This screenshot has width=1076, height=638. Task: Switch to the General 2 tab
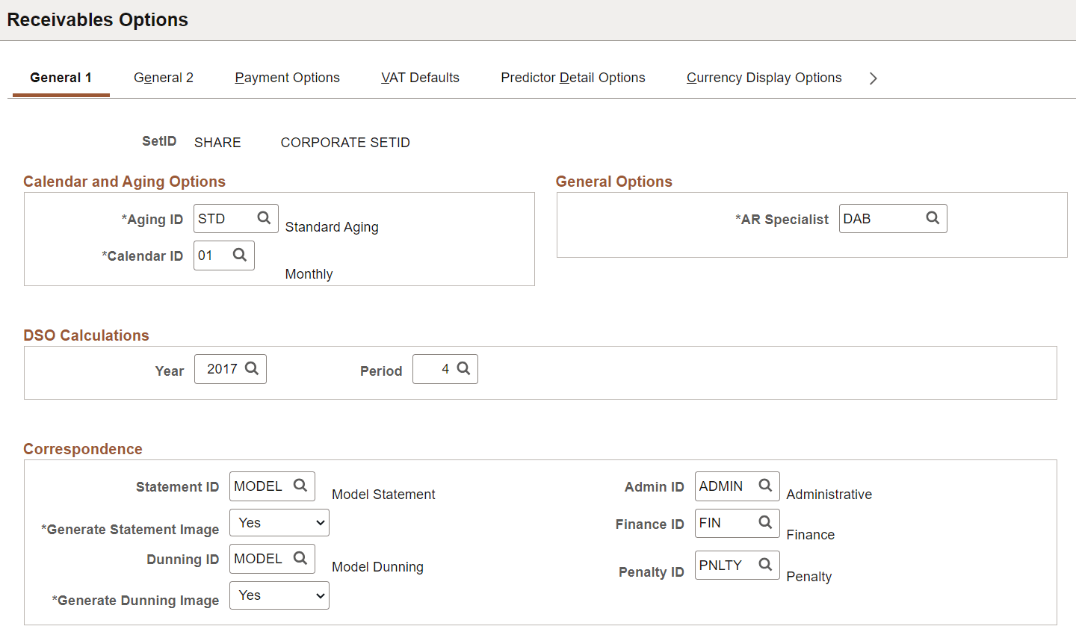(164, 78)
